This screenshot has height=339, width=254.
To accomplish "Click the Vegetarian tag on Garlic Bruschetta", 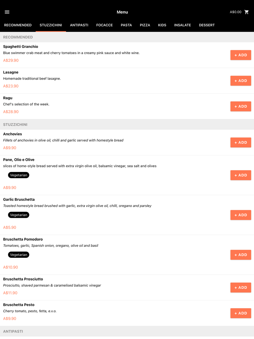I will point(19,215).
